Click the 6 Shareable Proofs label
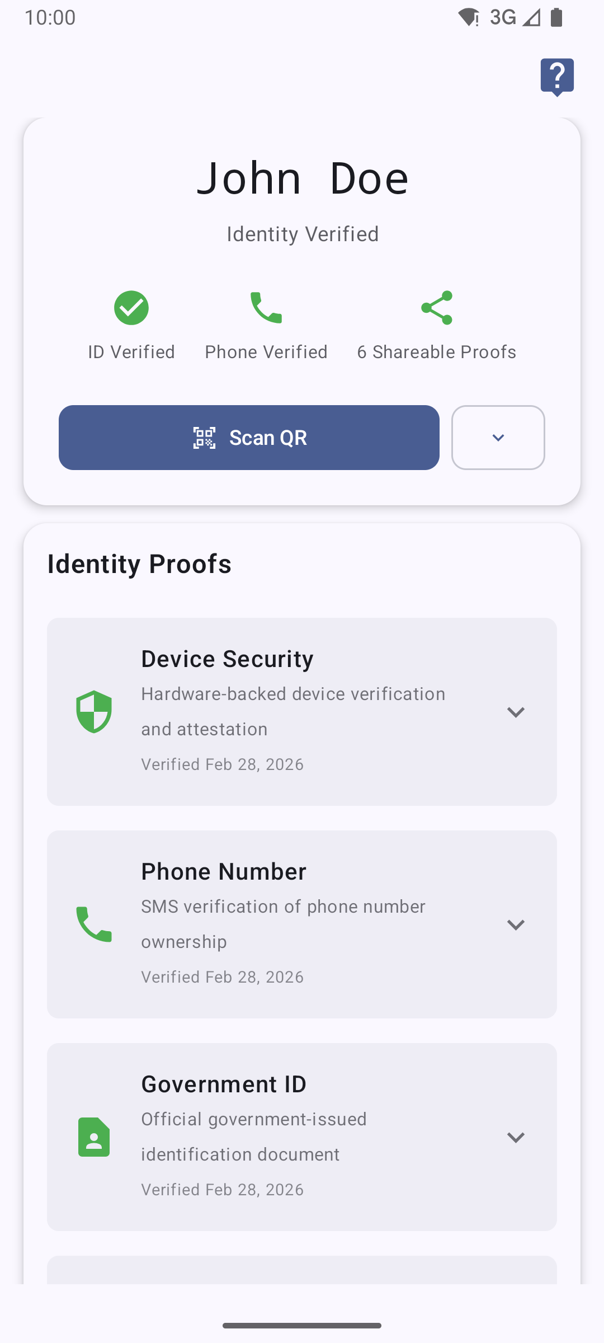Viewport: 604px width, 1343px height. coord(436,351)
